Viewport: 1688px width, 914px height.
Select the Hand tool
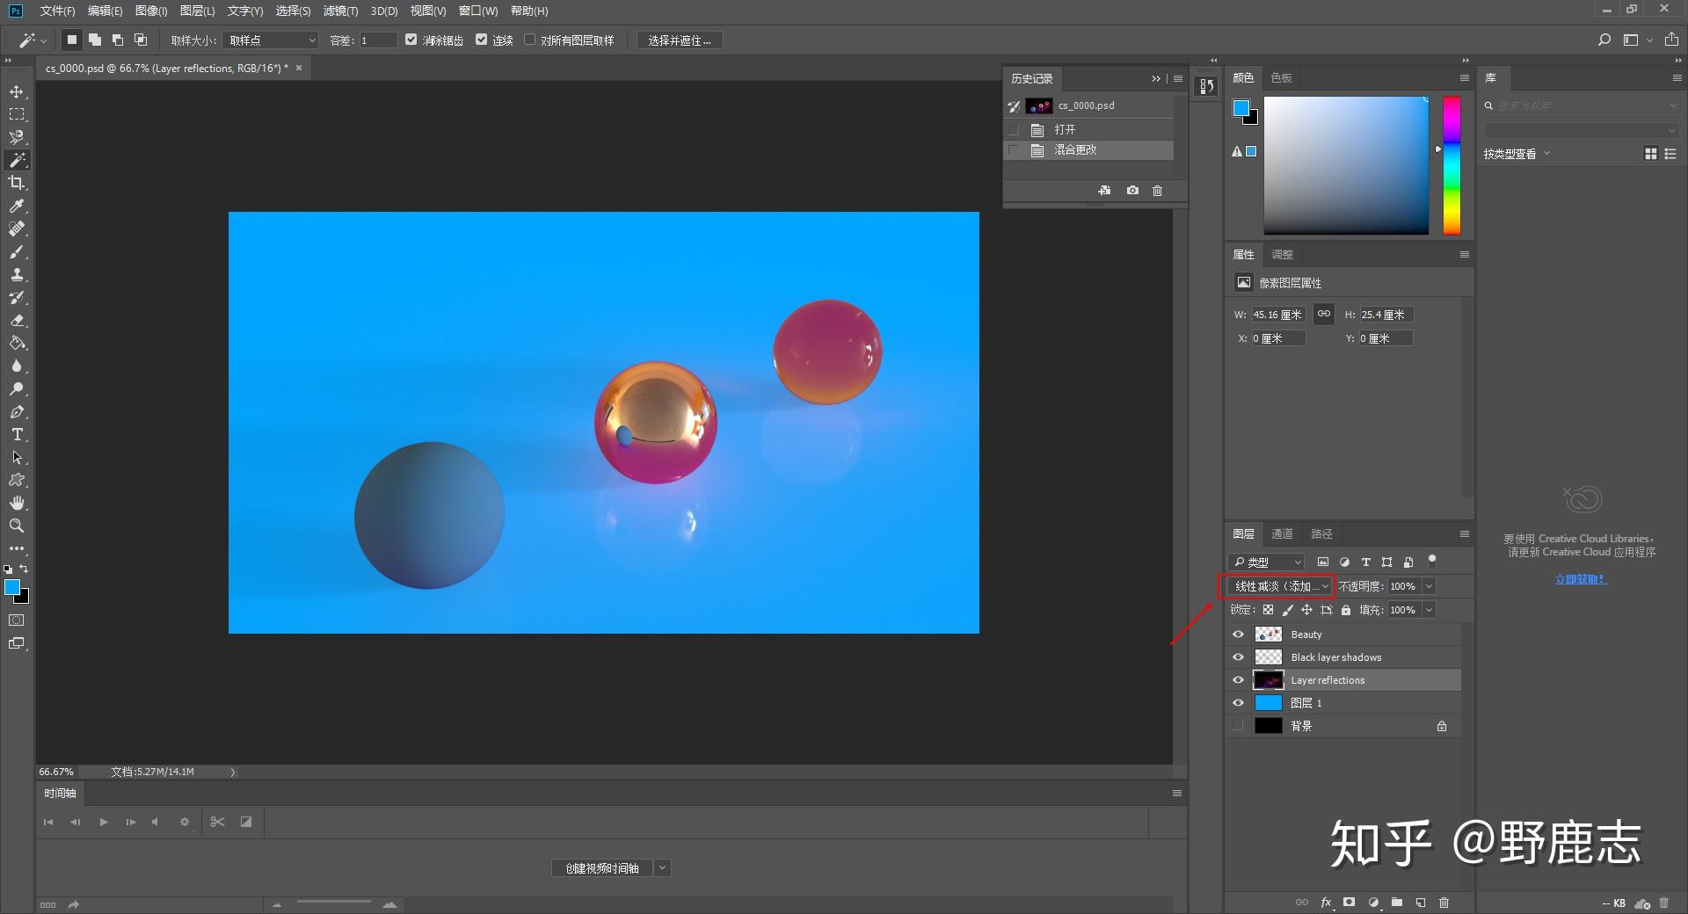pos(17,503)
